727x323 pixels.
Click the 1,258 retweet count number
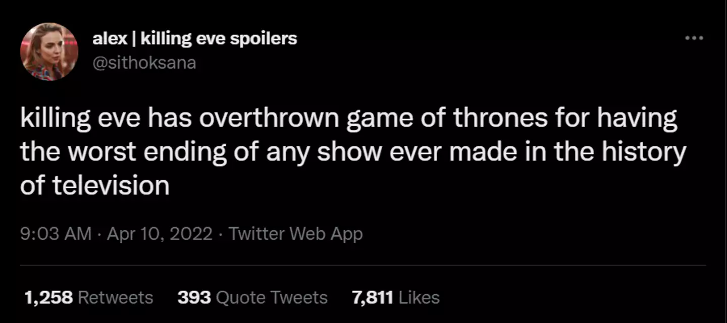click(x=49, y=297)
